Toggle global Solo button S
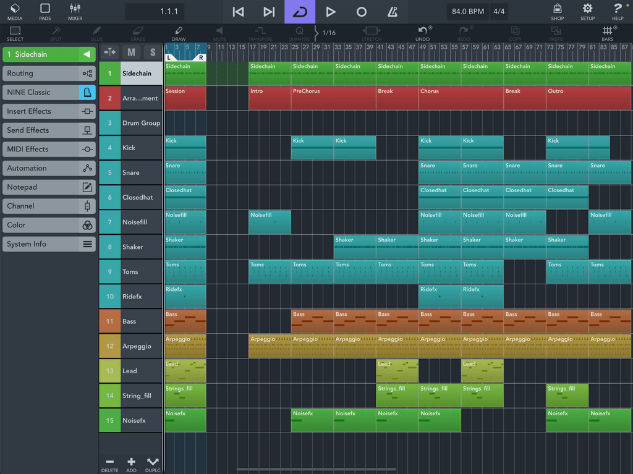This screenshot has width=633, height=474. tap(153, 53)
